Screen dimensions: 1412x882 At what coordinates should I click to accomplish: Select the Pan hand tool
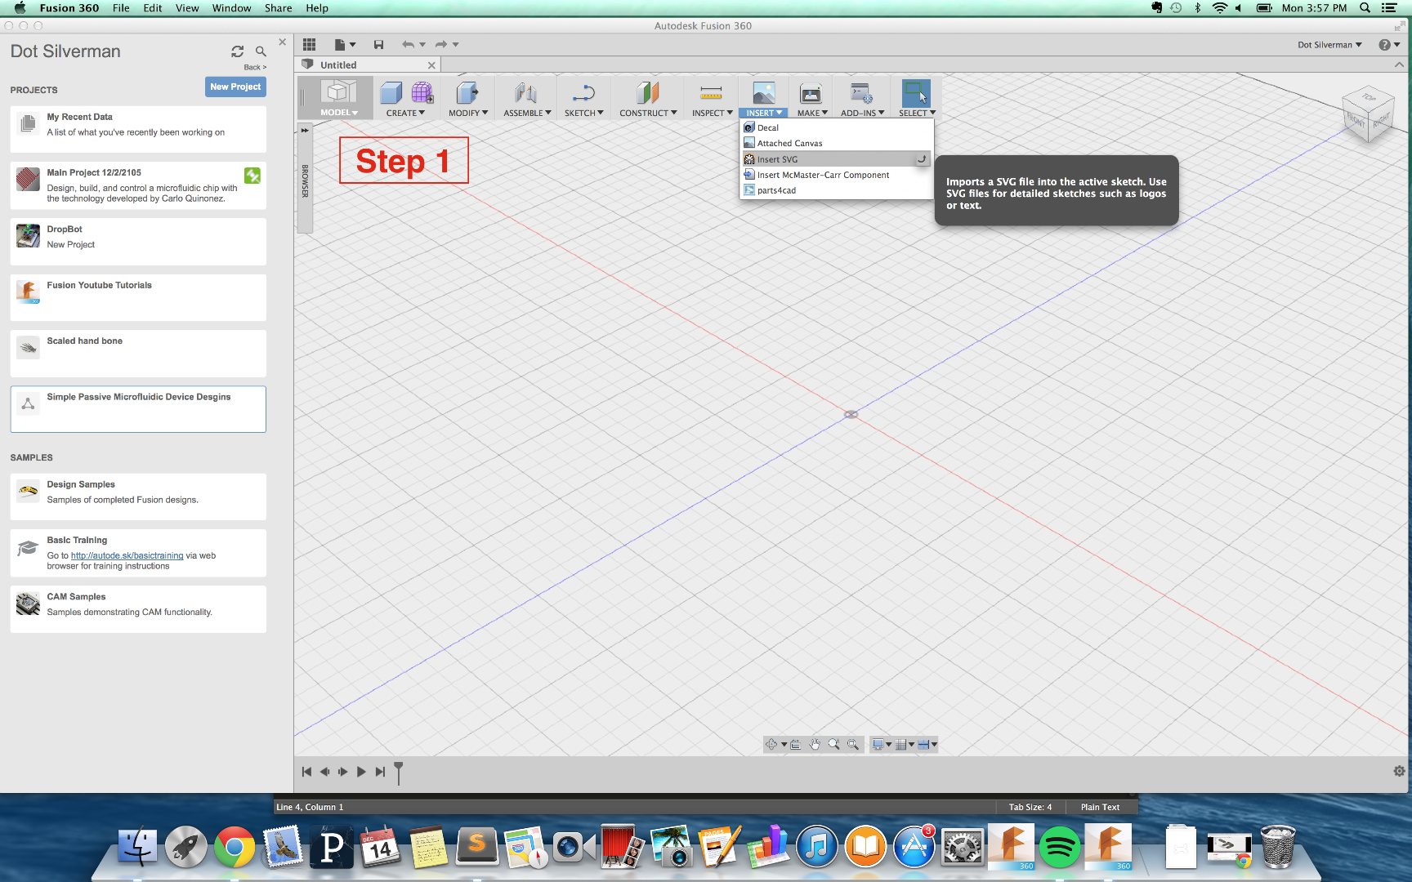pos(815,744)
